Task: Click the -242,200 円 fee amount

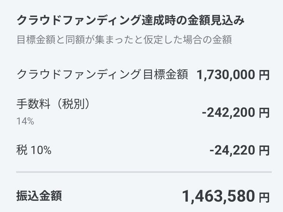Action: point(235,112)
